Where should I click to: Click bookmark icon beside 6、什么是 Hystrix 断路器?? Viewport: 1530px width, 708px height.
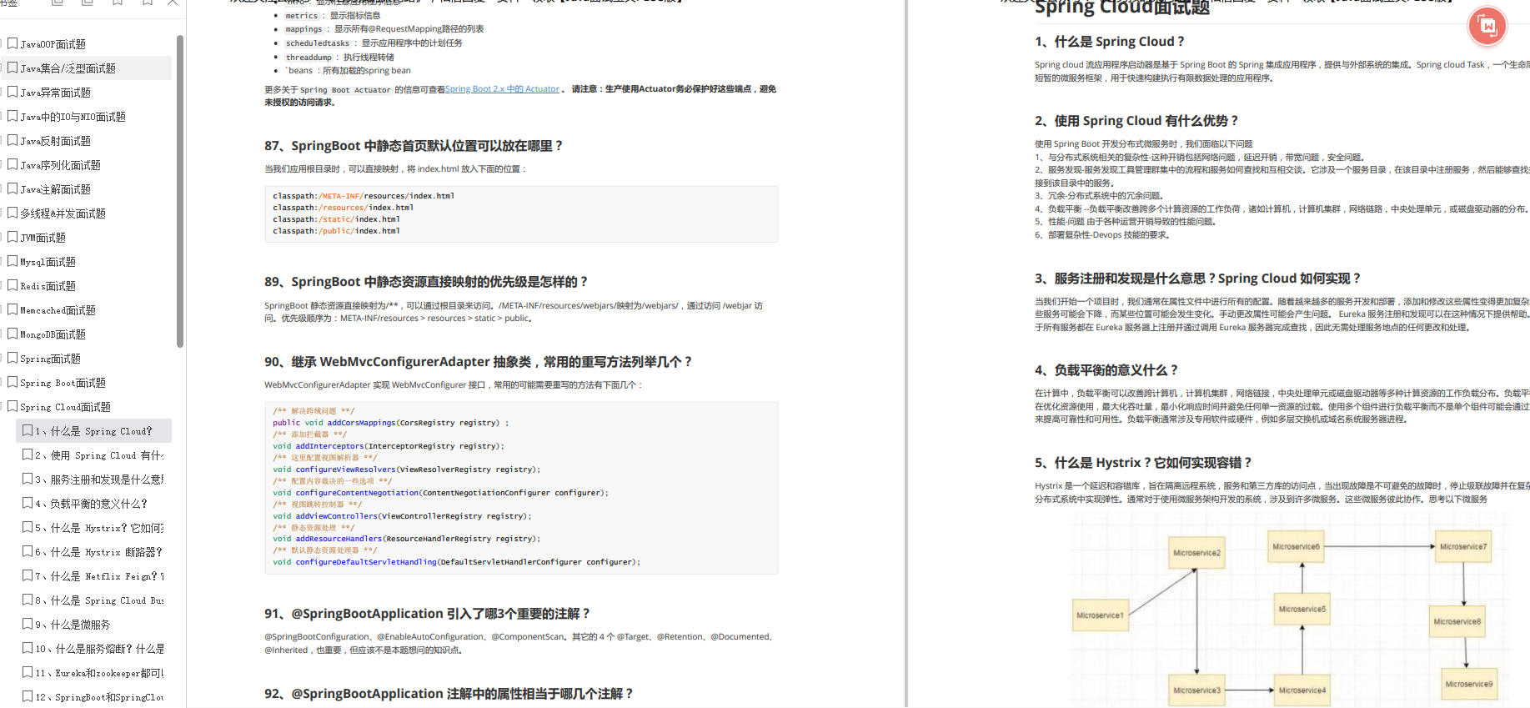click(28, 551)
